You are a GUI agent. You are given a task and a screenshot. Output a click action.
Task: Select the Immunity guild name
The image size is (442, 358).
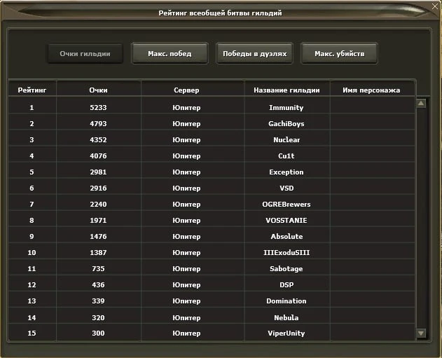(286, 107)
